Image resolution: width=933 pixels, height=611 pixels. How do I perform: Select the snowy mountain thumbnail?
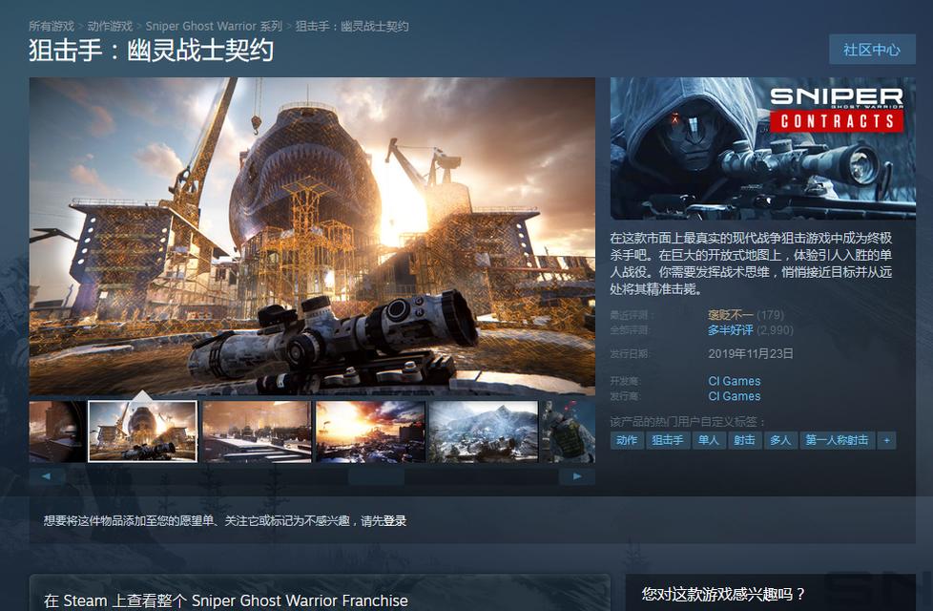pyautogui.click(x=483, y=432)
